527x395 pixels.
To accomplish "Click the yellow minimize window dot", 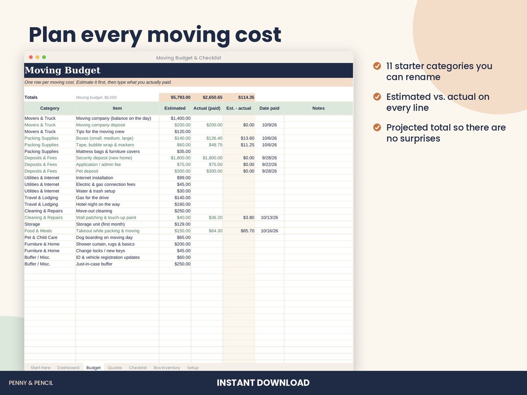I will (x=37, y=57).
